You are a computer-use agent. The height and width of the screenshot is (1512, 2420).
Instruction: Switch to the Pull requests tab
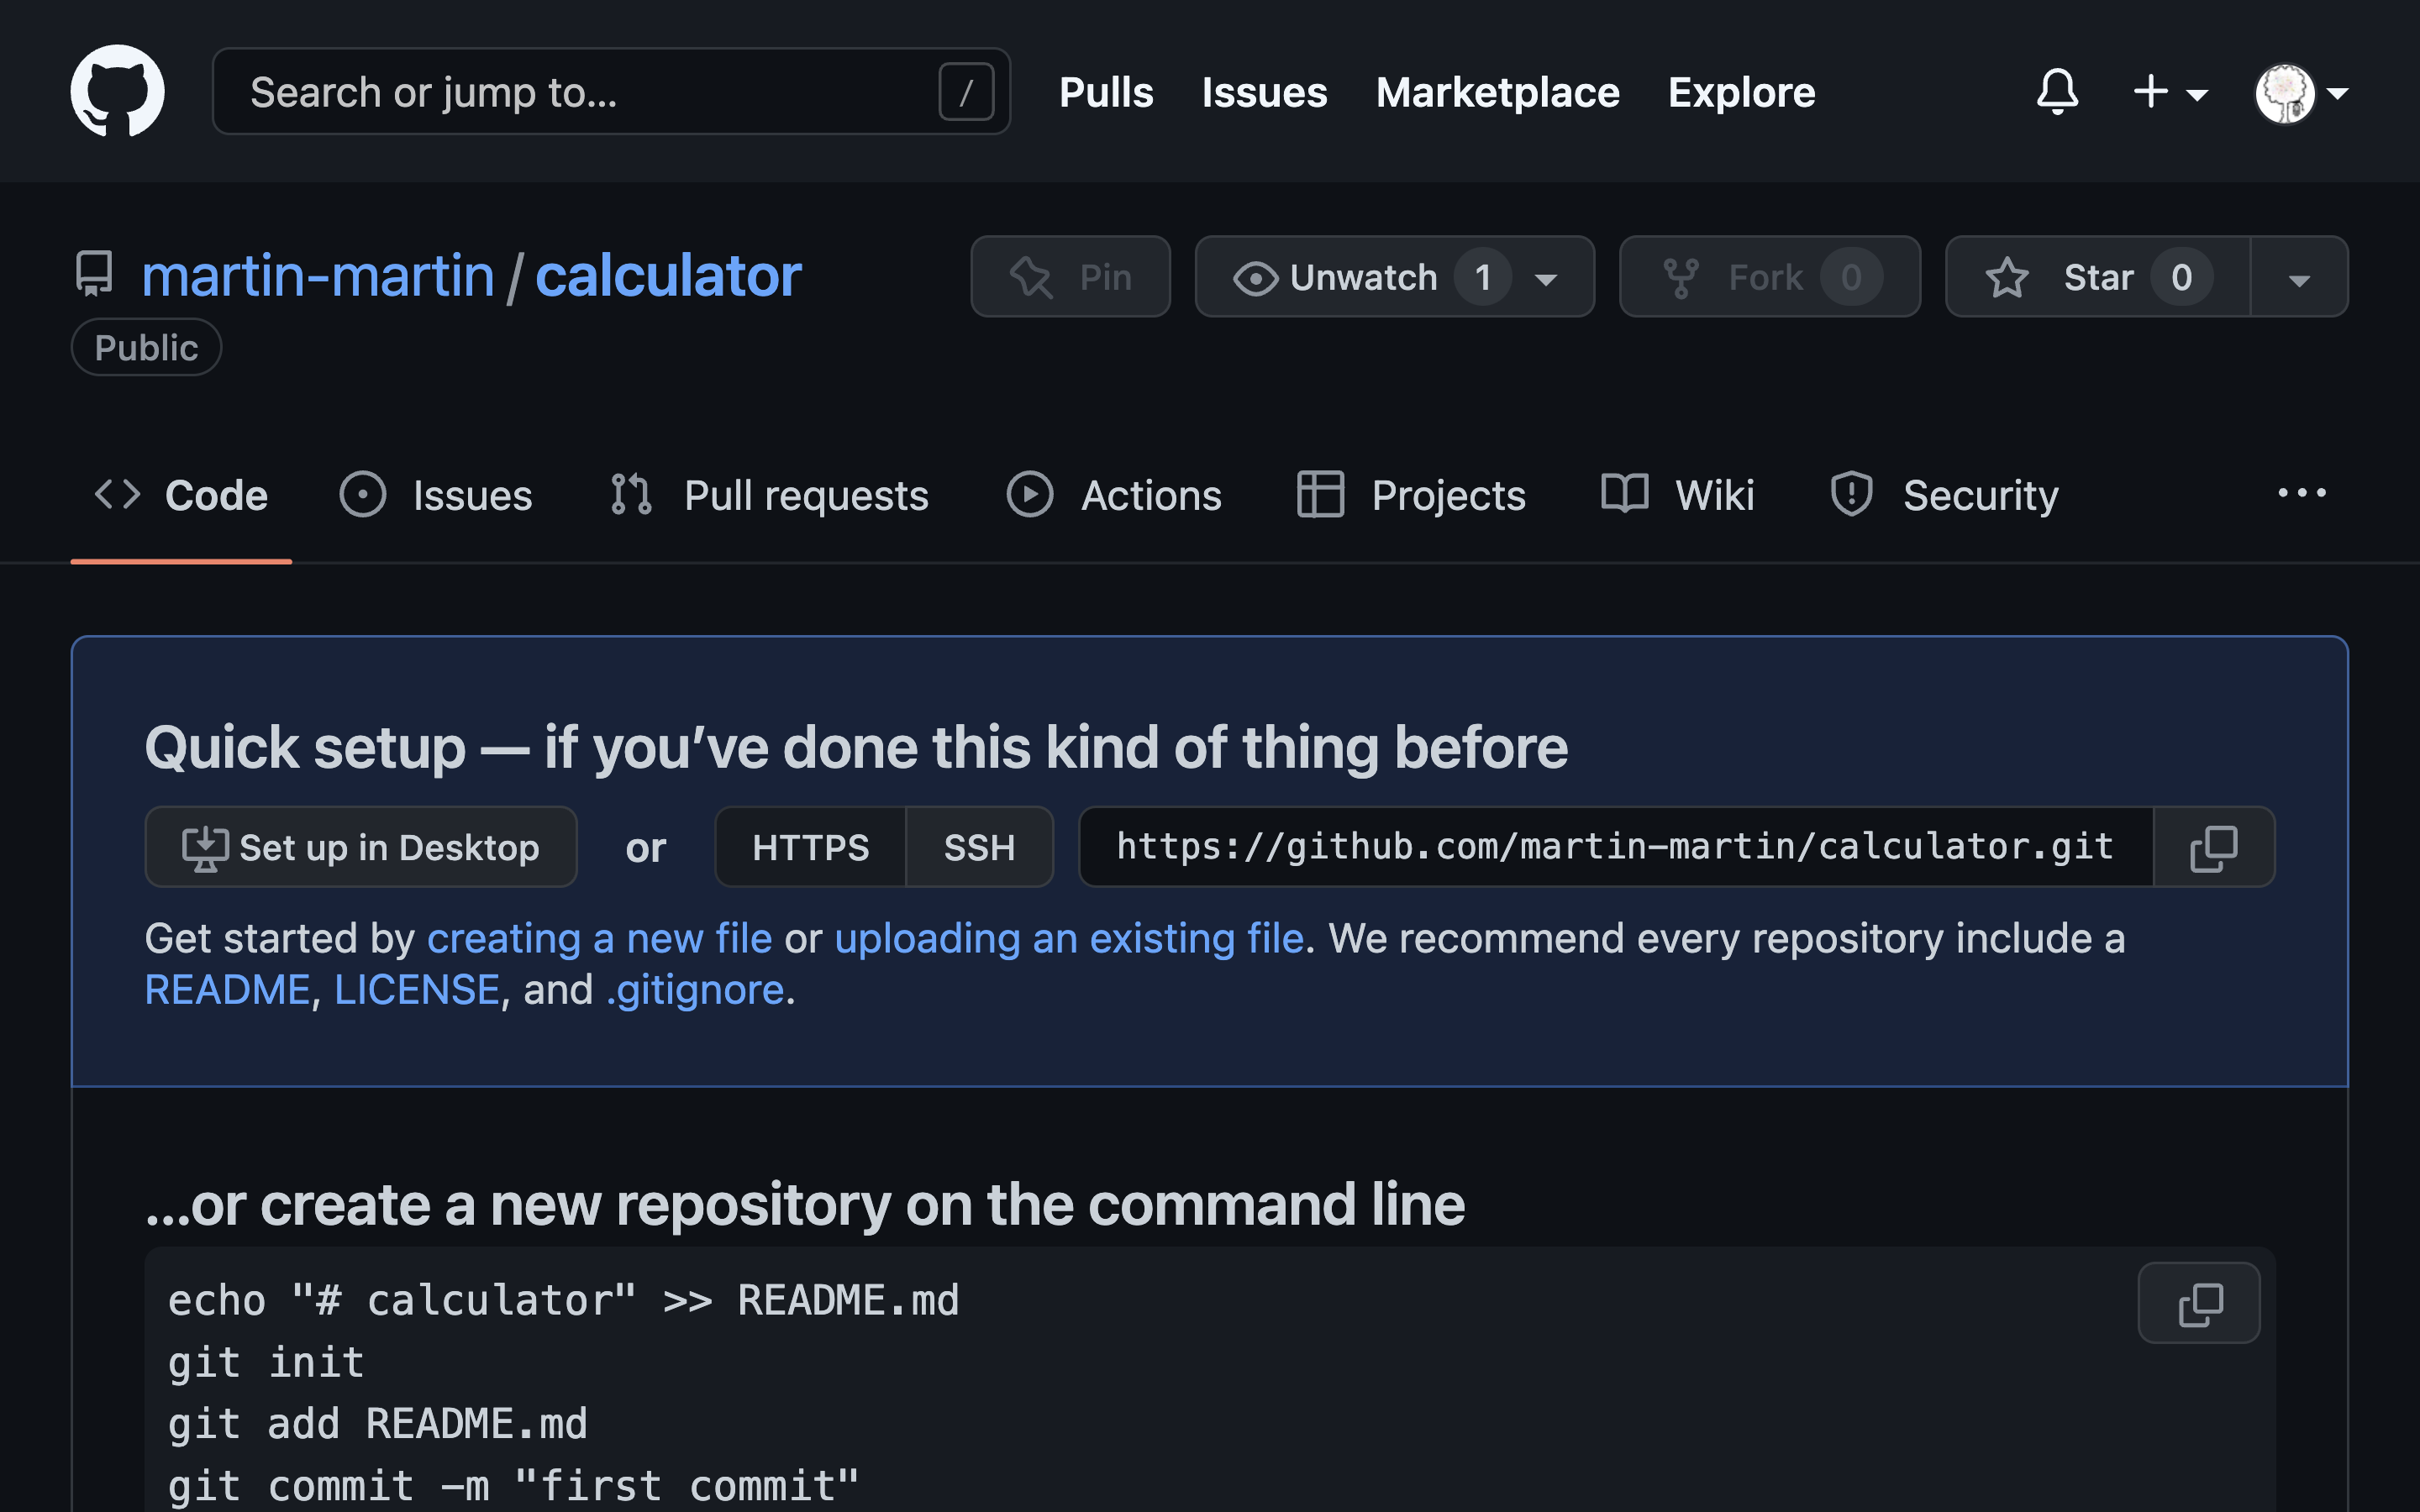click(x=805, y=494)
